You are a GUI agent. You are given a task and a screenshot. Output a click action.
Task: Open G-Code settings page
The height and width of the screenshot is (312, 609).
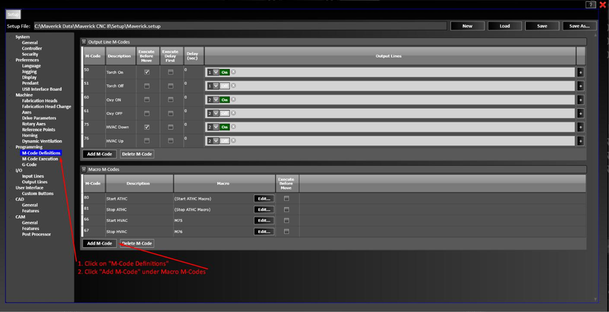(x=29, y=165)
